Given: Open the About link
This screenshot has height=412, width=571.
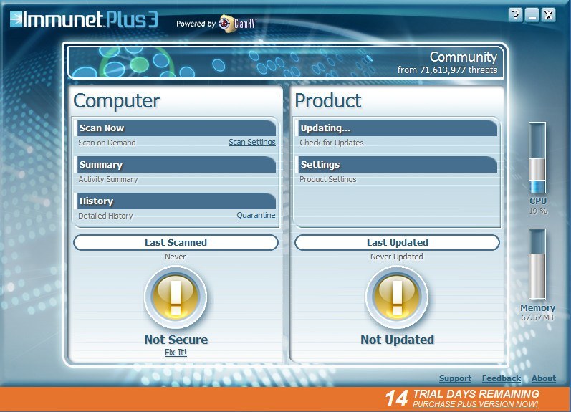Looking at the screenshot, I should [x=544, y=378].
